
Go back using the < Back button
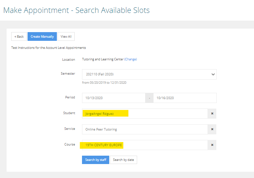click(19, 37)
